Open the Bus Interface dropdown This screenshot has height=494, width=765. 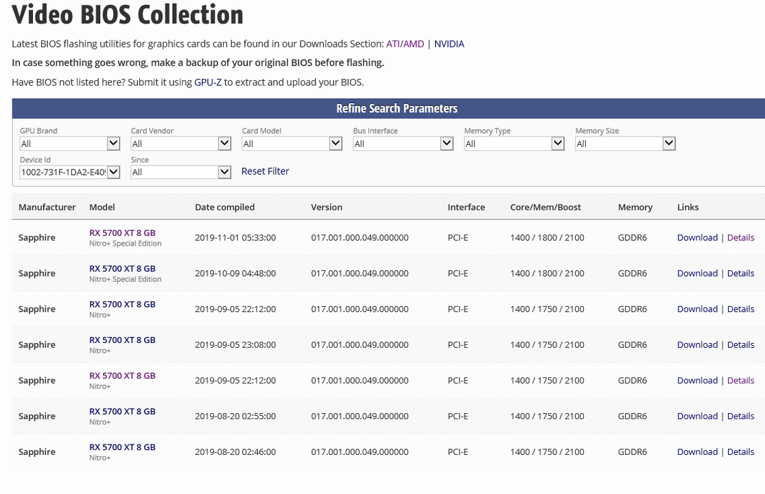pos(403,143)
